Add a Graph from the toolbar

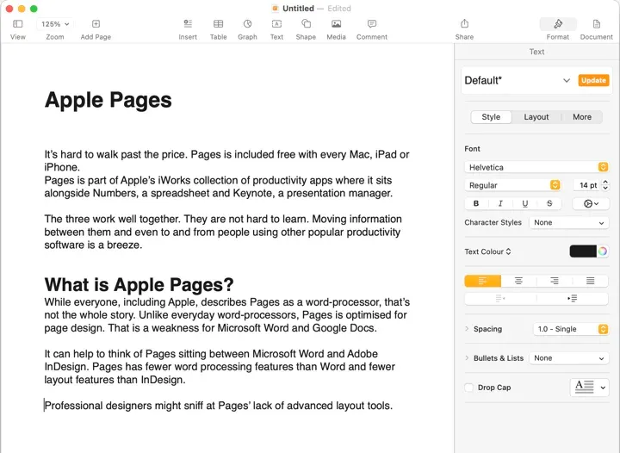[x=247, y=24]
